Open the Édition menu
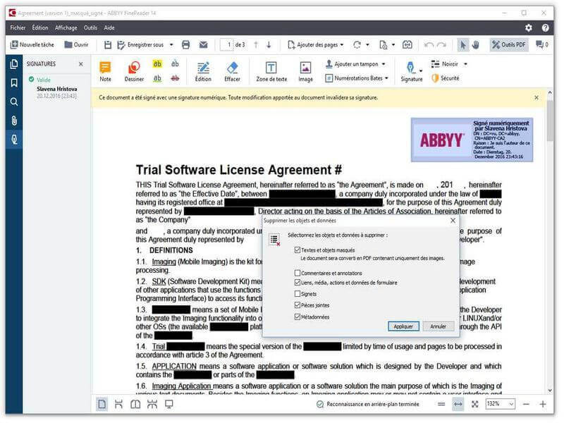This screenshot has height=423, width=564. pyautogui.click(x=40, y=27)
